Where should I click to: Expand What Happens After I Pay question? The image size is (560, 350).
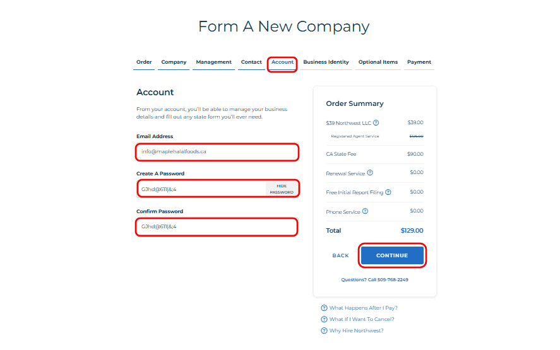(x=363, y=308)
